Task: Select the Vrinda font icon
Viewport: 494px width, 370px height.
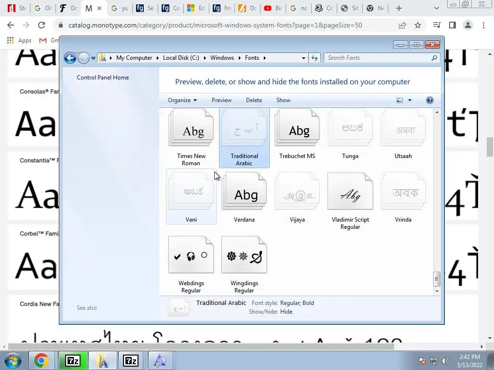Action: coord(403,191)
